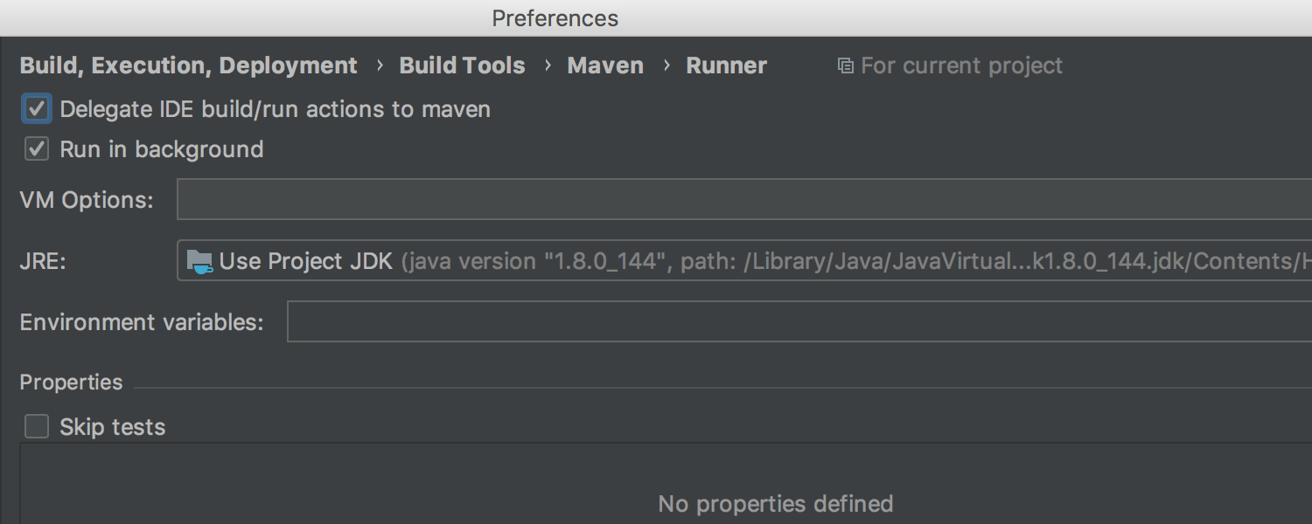Click the For current project text
Screen dimensions: 1312x524
[962, 65]
